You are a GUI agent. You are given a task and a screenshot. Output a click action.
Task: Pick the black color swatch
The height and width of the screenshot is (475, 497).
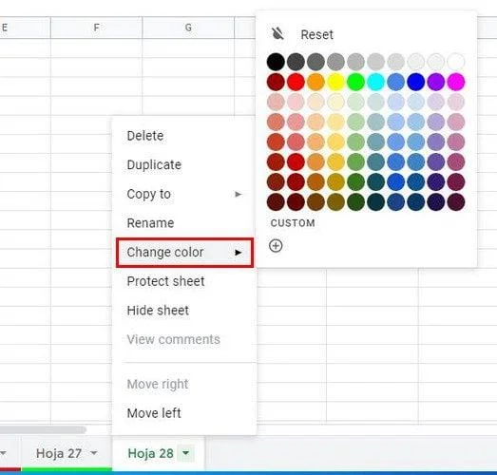276,62
